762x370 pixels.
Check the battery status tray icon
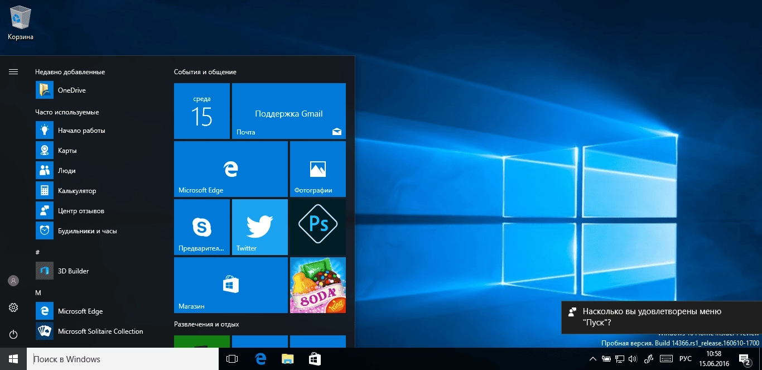[606, 359]
